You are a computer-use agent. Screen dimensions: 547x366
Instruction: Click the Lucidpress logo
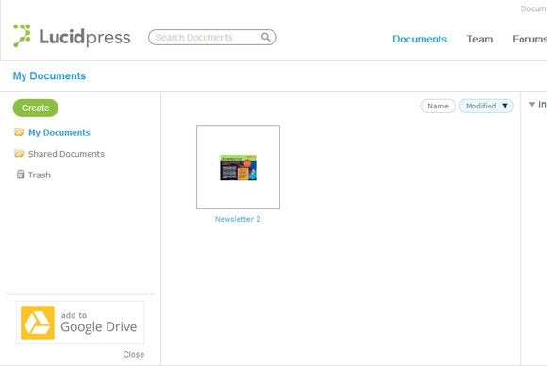coord(72,36)
